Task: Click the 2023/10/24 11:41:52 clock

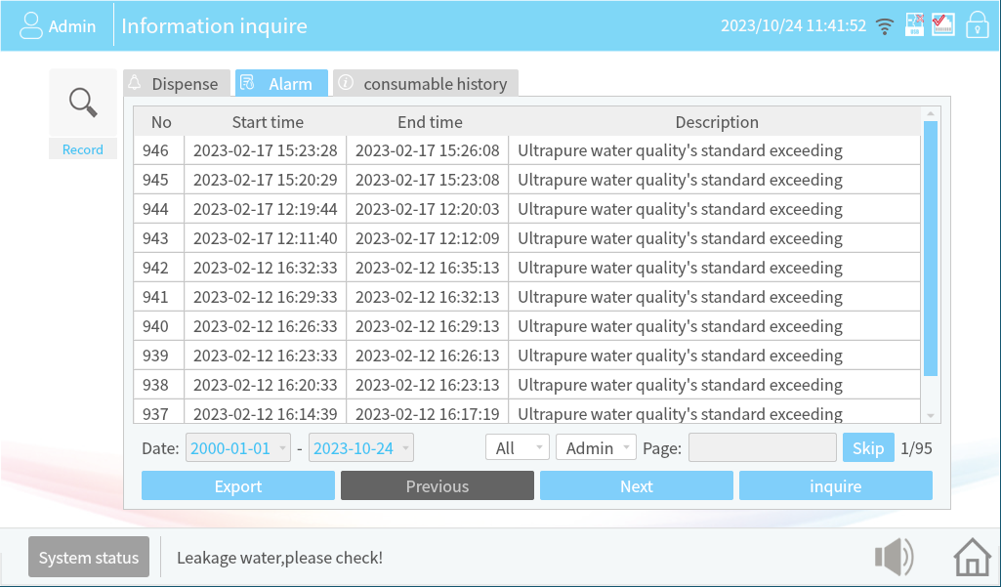Action: point(794,25)
